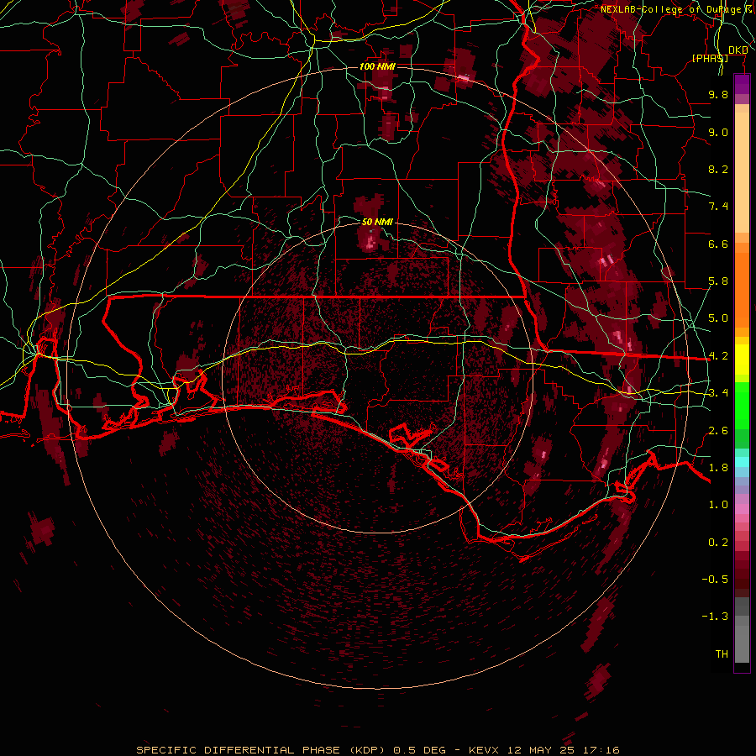
Task: Click the 3.4 value on the color scale
Action: [718, 393]
